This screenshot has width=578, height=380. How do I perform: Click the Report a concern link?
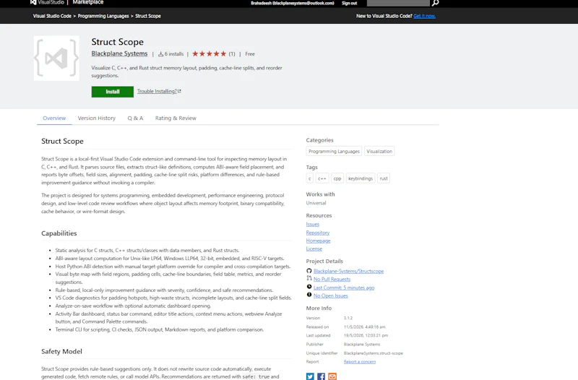click(x=360, y=361)
